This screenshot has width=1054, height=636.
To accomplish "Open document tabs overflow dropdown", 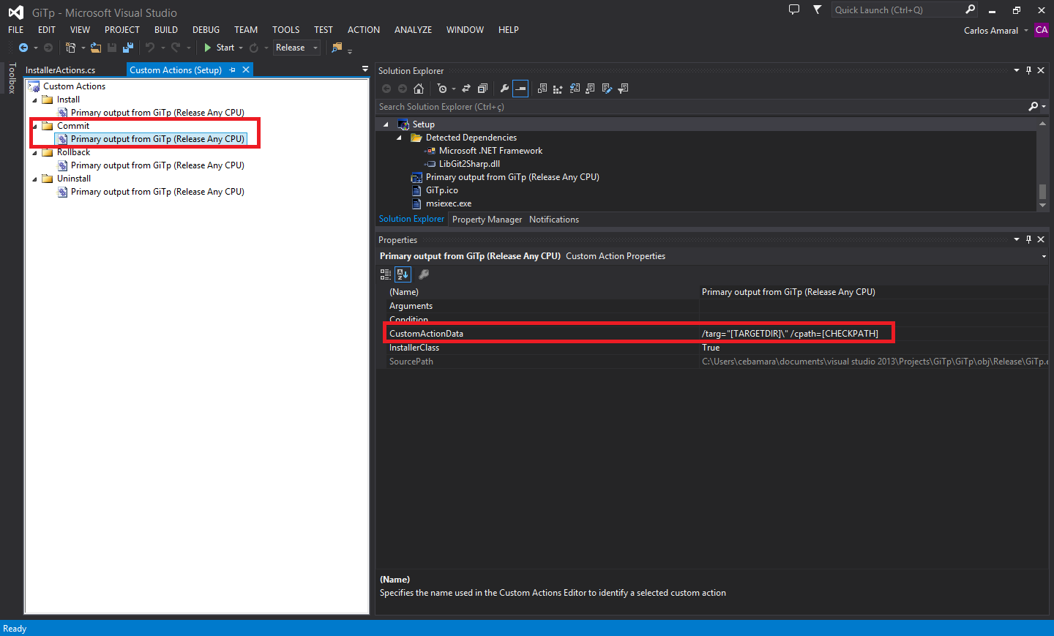I will pos(365,69).
